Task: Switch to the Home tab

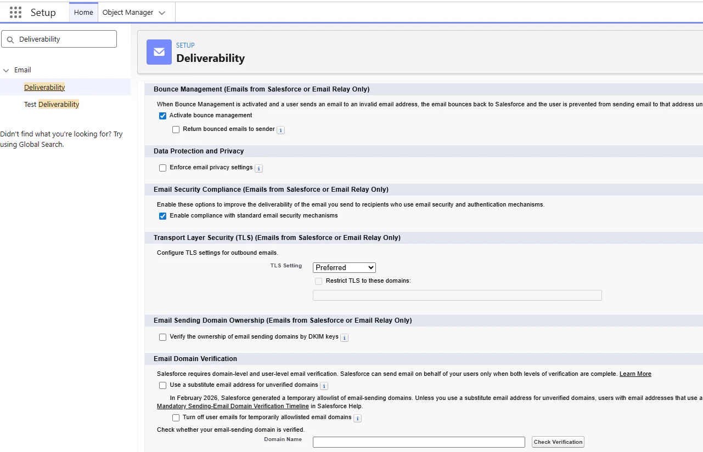Action: pyautogui.click(x=83, y=13)
